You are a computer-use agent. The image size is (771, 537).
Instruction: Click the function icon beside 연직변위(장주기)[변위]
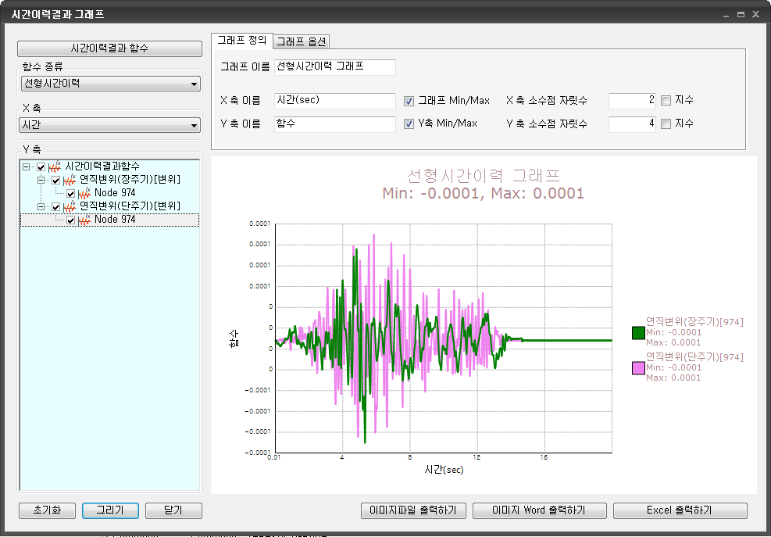coord(70,181)
